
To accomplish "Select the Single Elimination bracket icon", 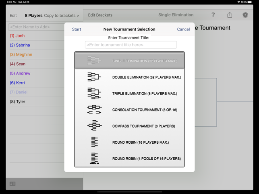I will 94,61.
